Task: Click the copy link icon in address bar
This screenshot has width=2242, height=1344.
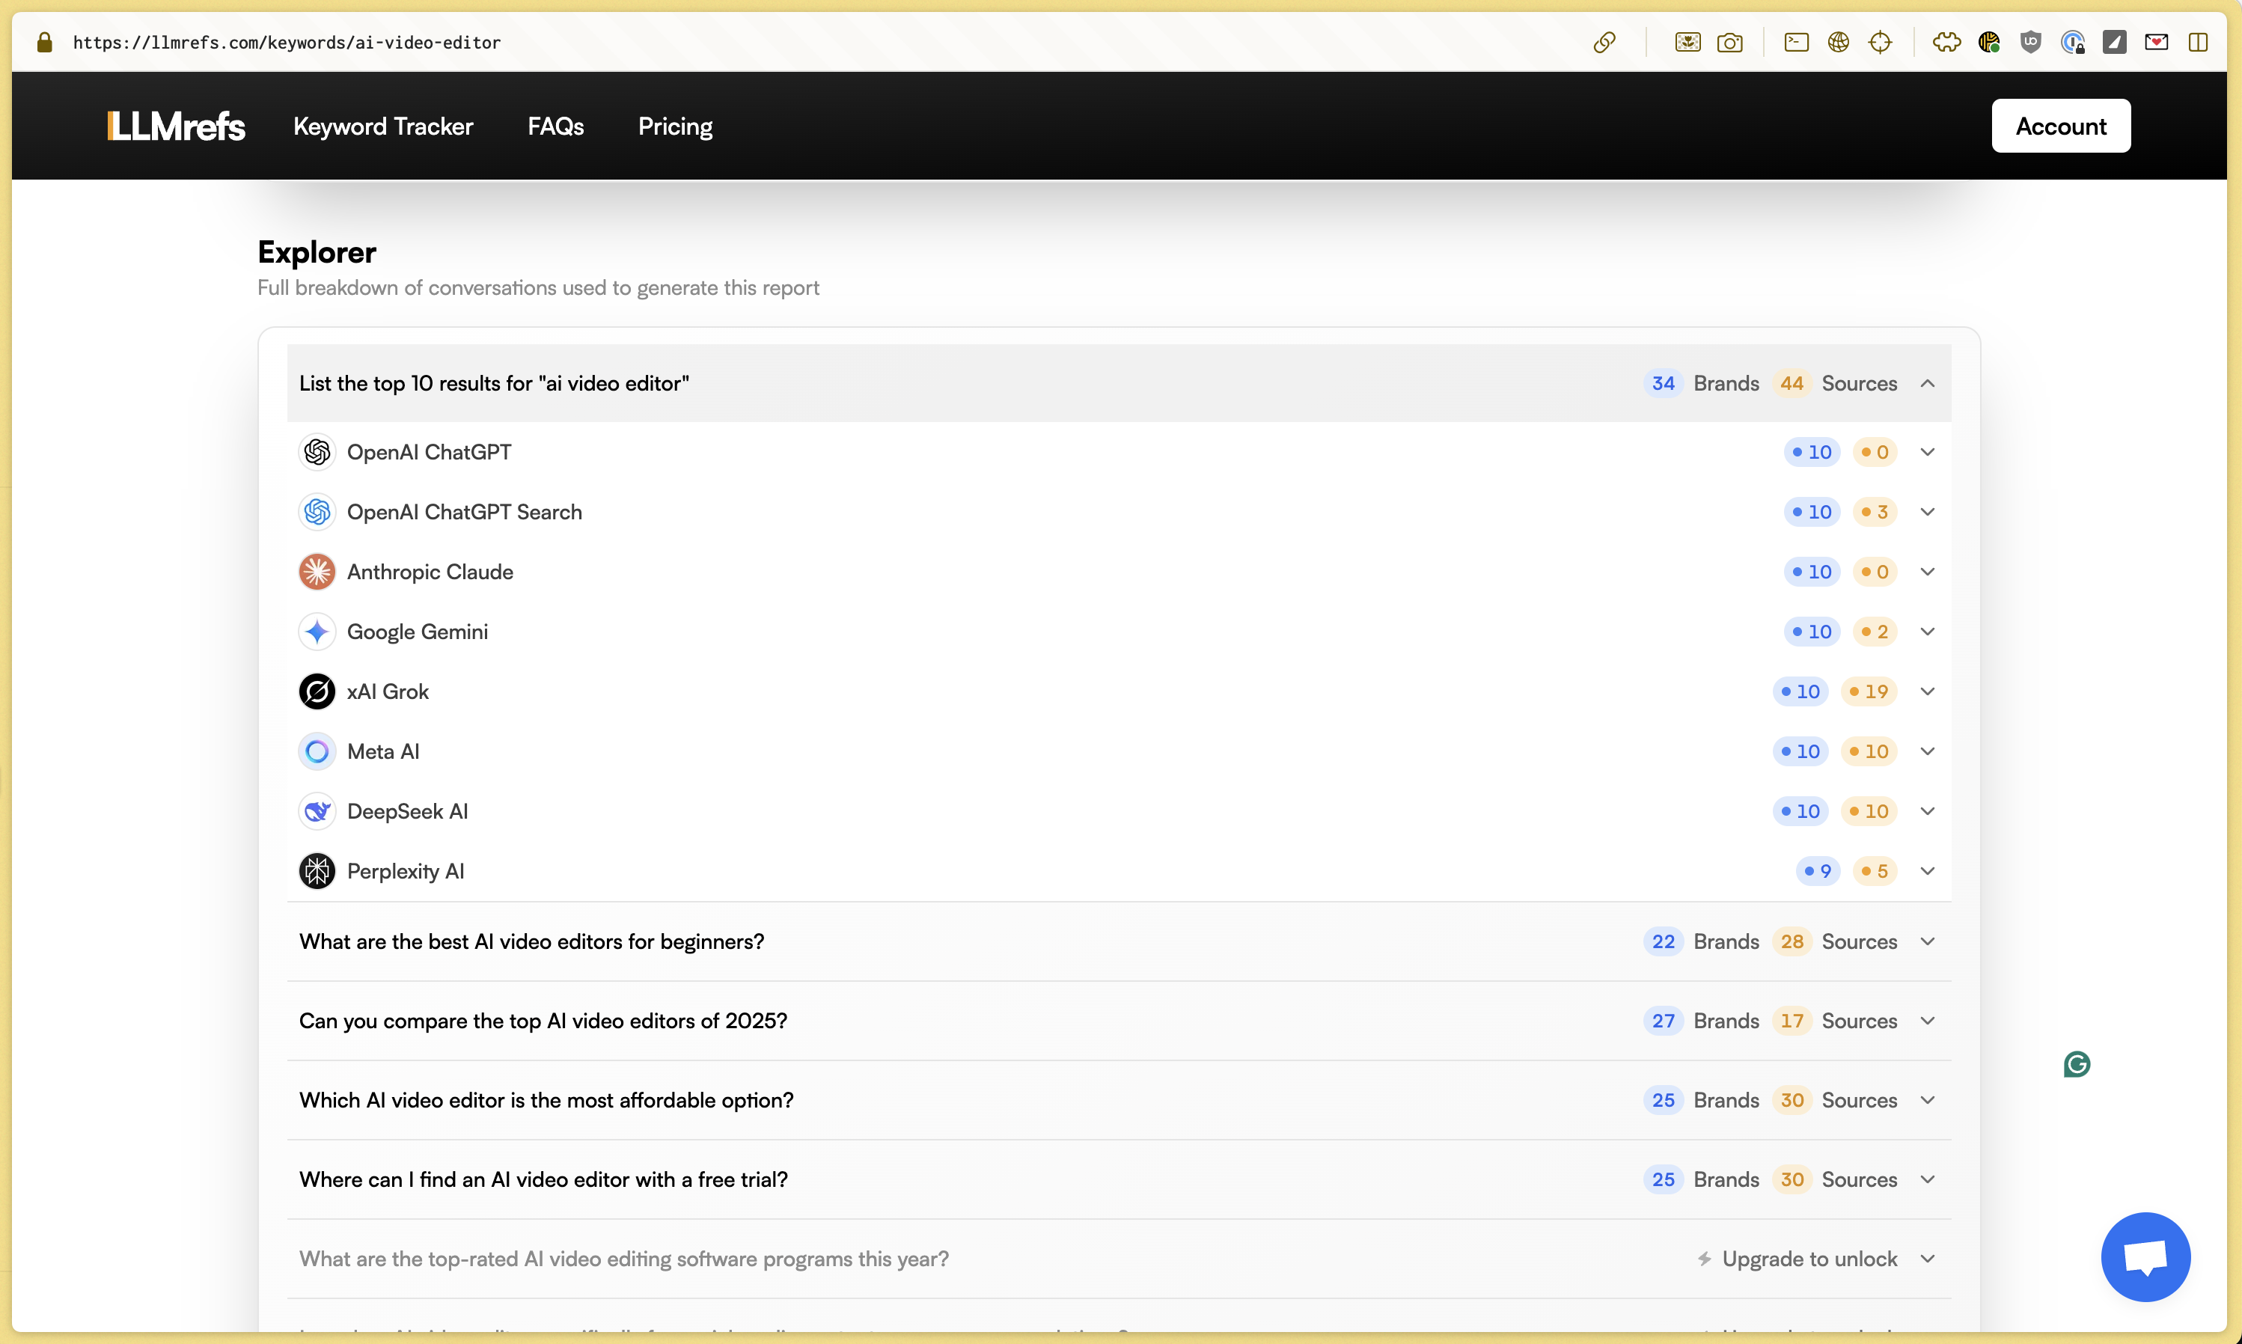Action: click(1604, 43)
